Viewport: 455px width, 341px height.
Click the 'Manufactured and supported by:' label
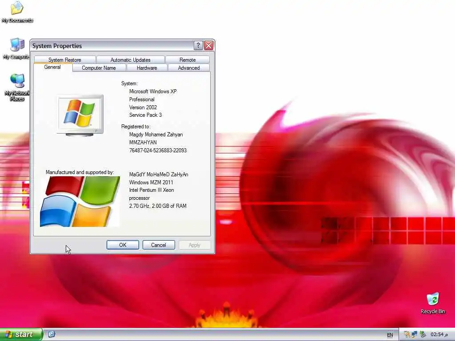pyautogui.click(x=80, y=172)
